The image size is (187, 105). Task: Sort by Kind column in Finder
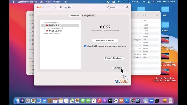pyautogui.click(x=144, y=21)
